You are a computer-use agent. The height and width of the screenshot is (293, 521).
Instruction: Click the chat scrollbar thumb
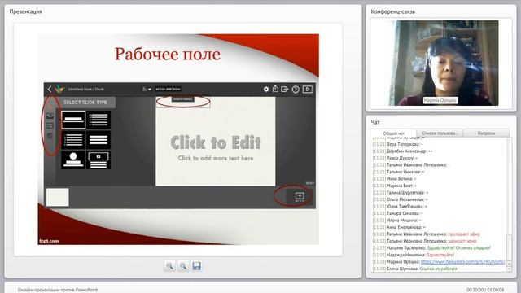pos(510,247)
